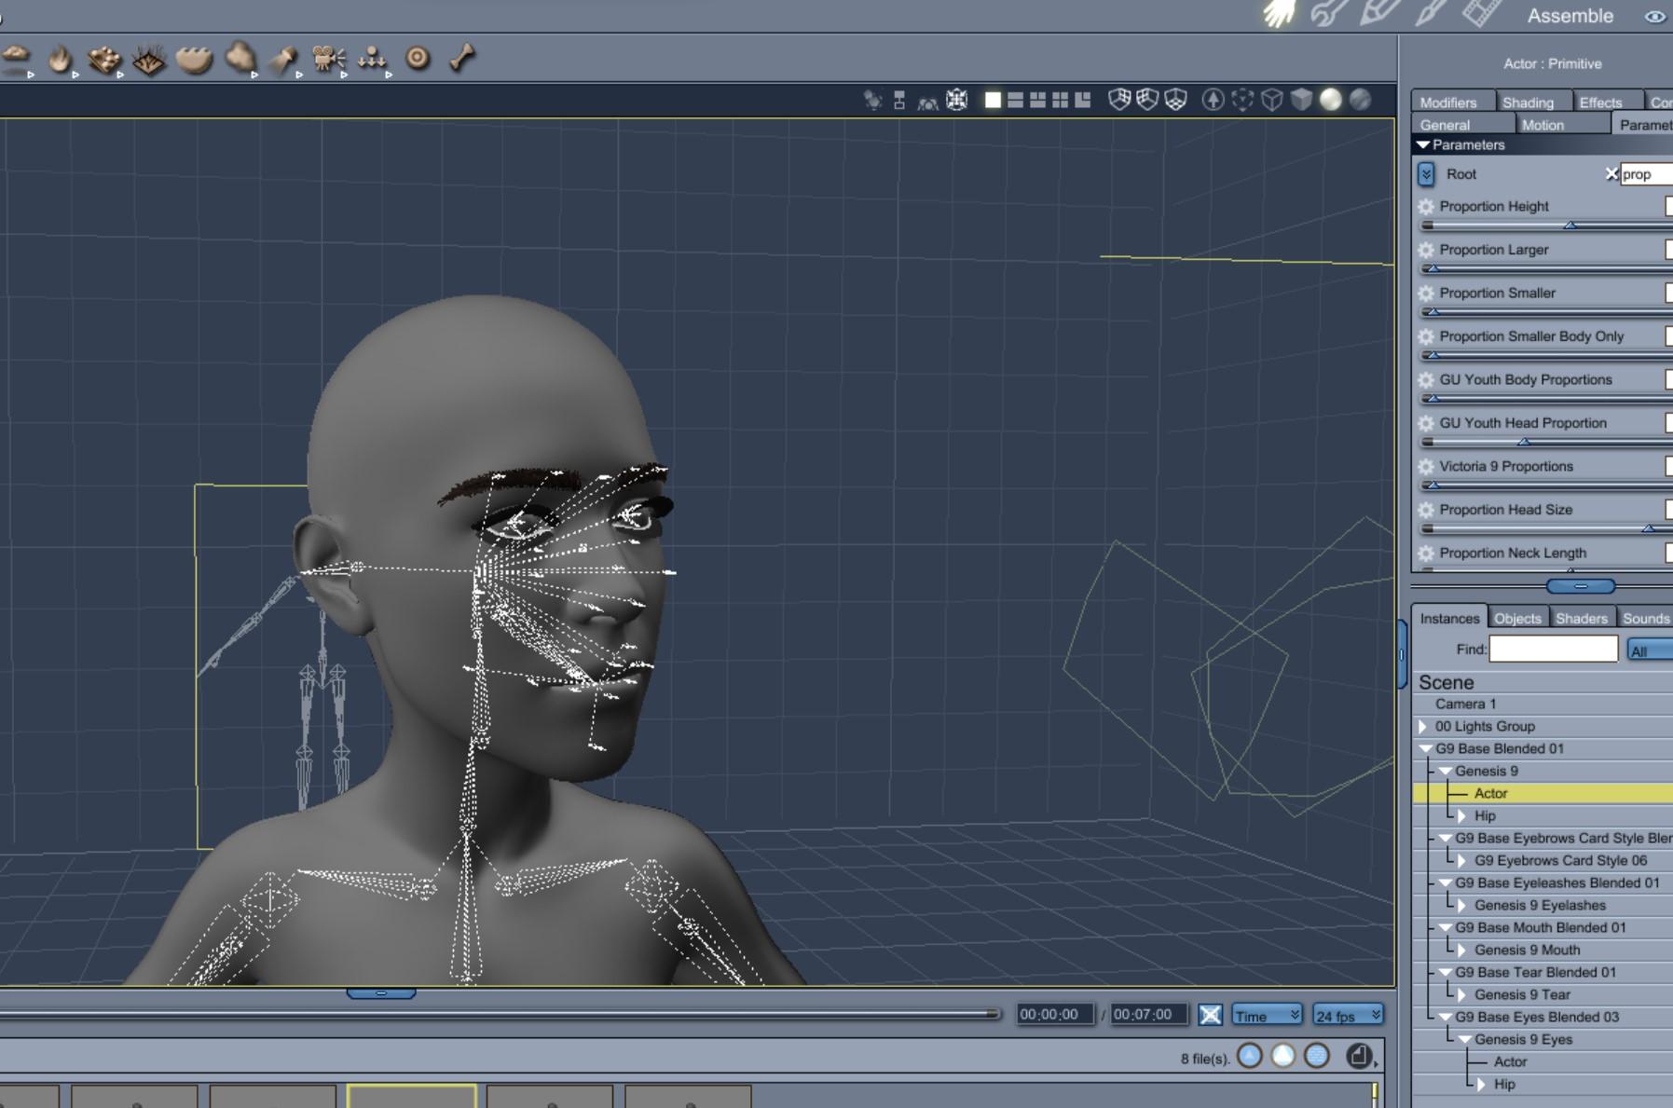
Task: Select the target helper object tool
Action: click(x=418, y=58)
